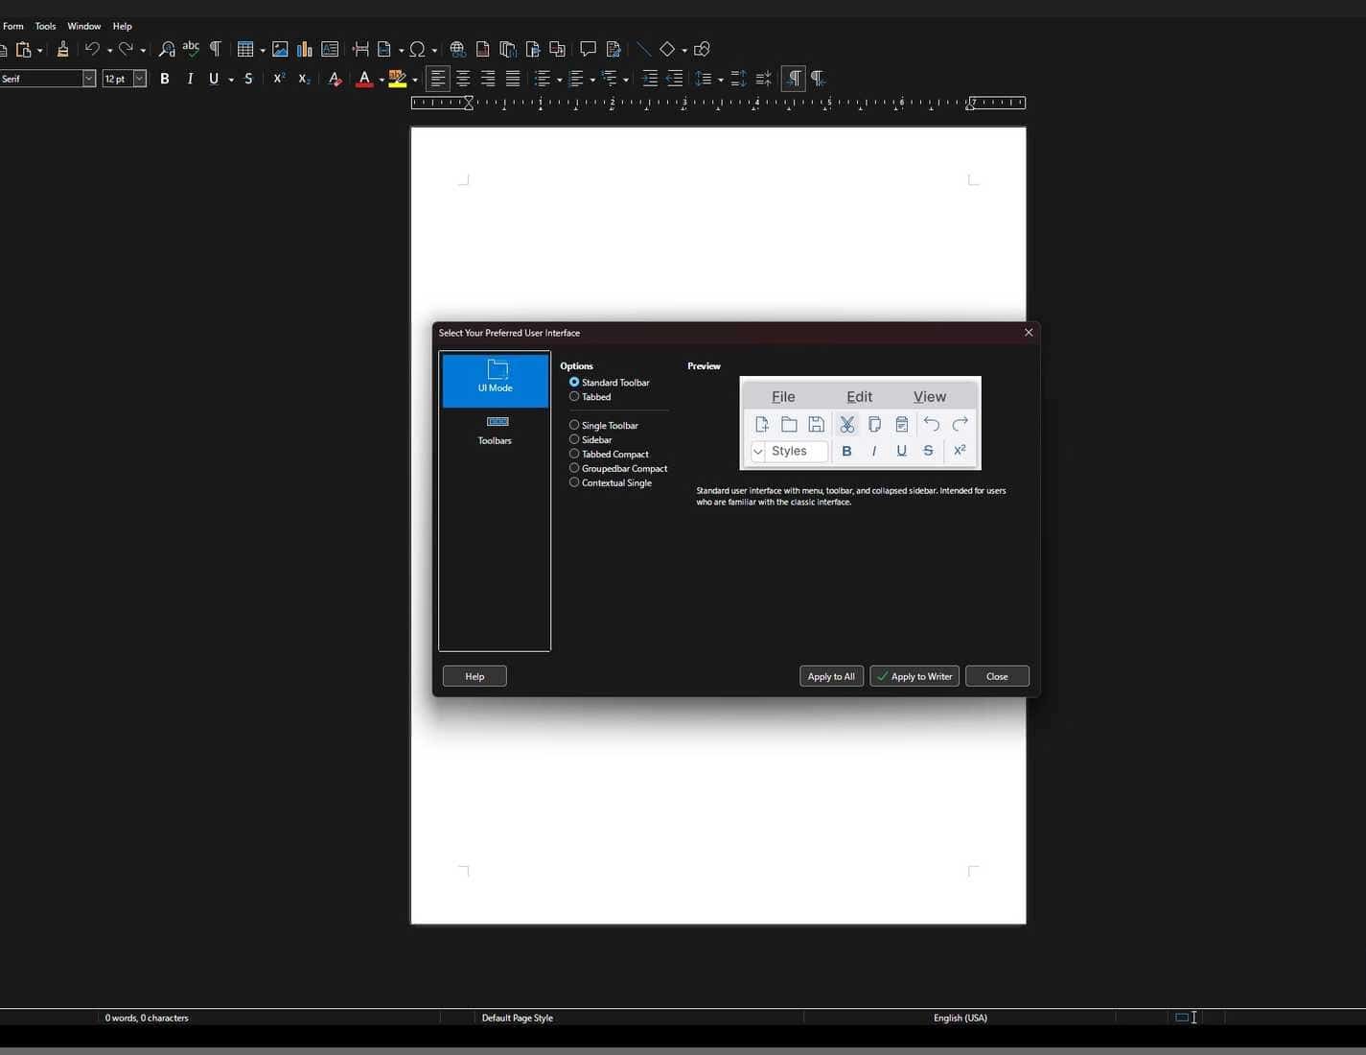This screenshot has width=1366, height=1055.
Task: Click the font color red A swatch
Action: (364, 79)
